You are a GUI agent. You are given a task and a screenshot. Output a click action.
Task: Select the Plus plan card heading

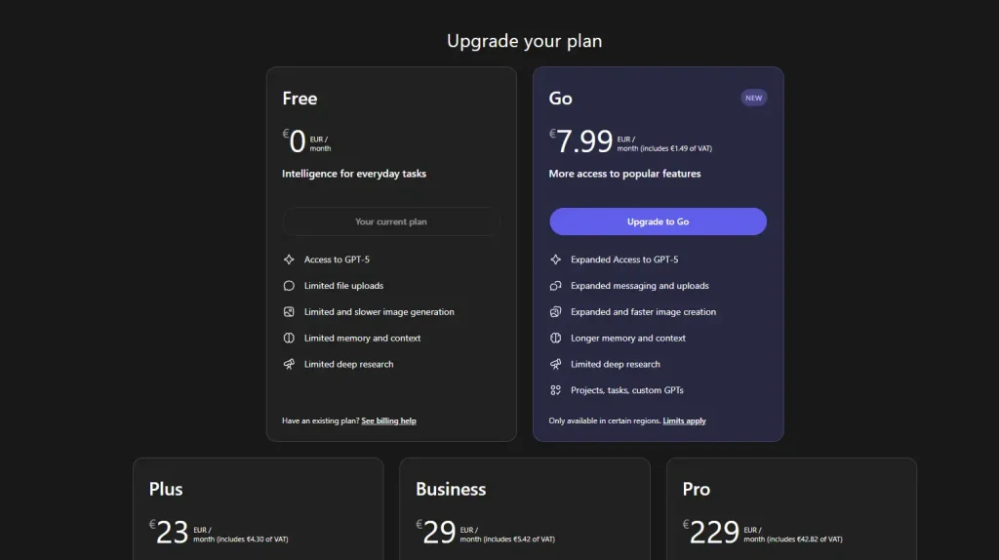pyautogui.click(x=166, y=489)
